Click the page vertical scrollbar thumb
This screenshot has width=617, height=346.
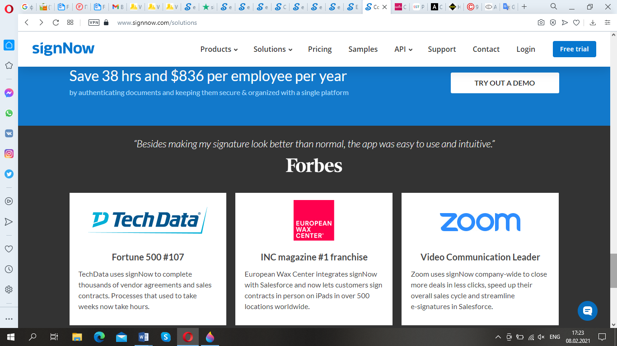click(x=613, y=271)
